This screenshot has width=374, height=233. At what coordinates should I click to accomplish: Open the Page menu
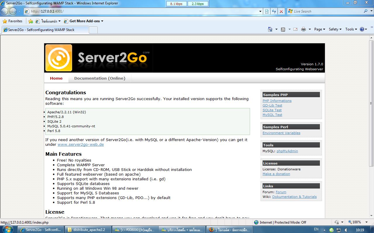coord(320,29)
